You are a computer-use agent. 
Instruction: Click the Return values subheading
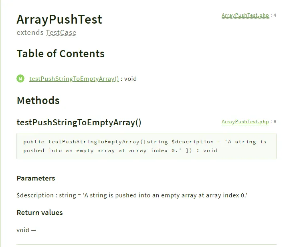point(40,213)
